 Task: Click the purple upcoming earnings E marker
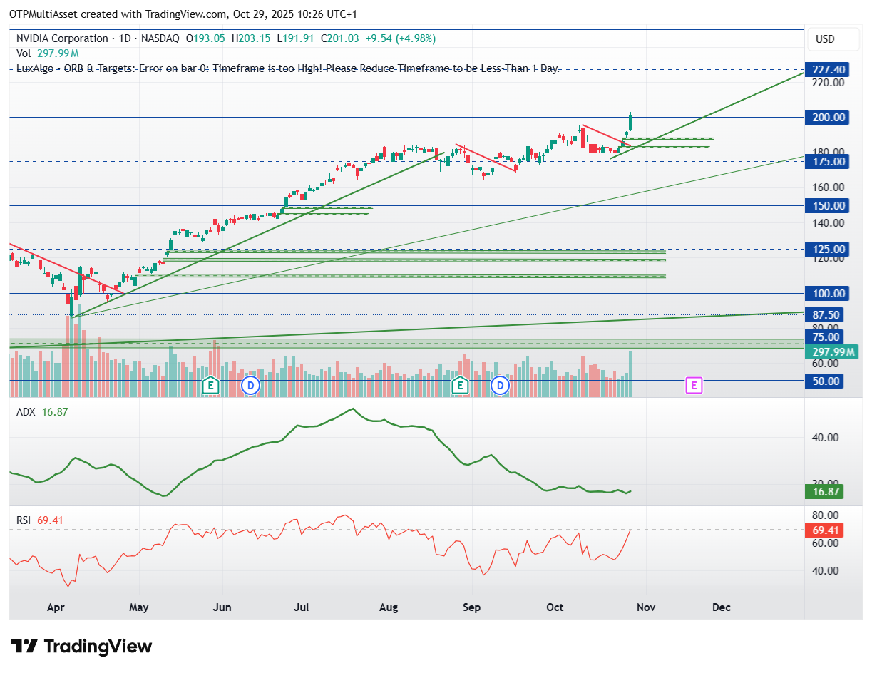(x=694, y=386)
